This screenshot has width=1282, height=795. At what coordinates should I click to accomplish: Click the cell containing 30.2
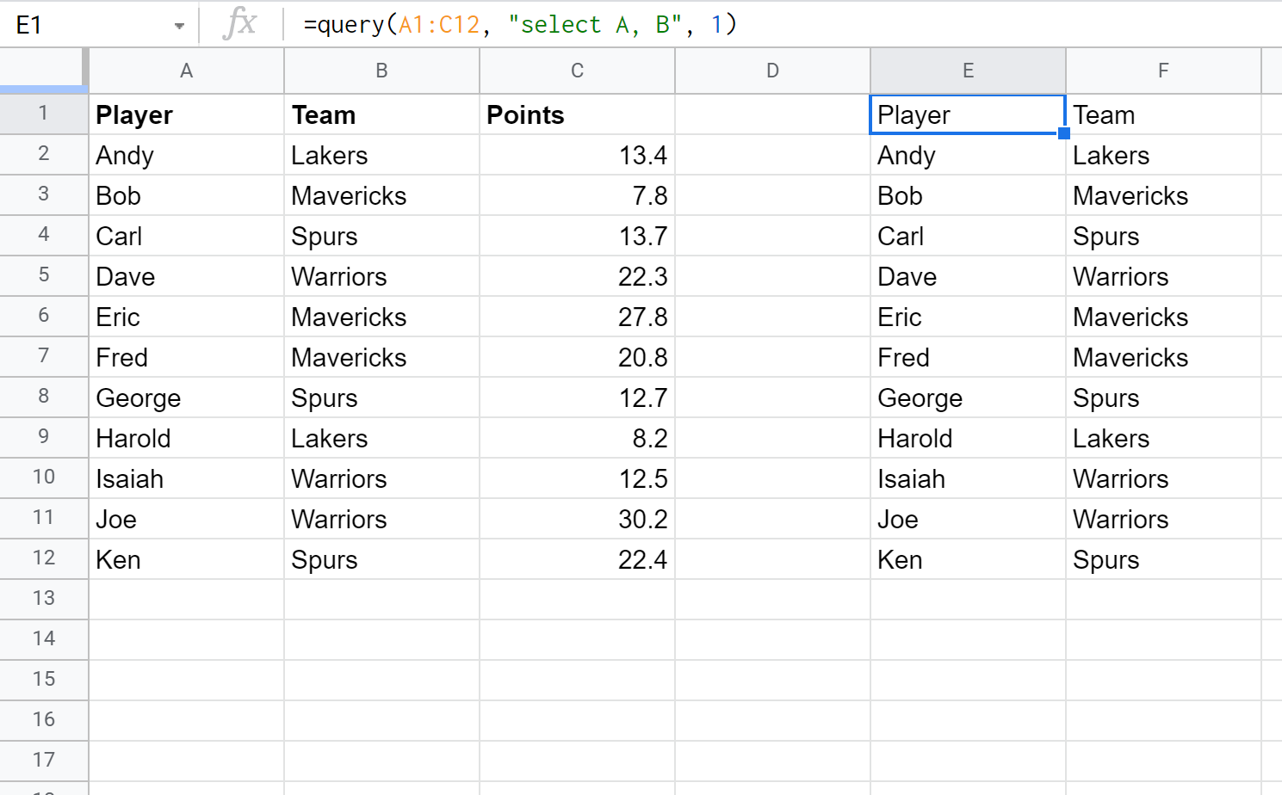[577, 519]
